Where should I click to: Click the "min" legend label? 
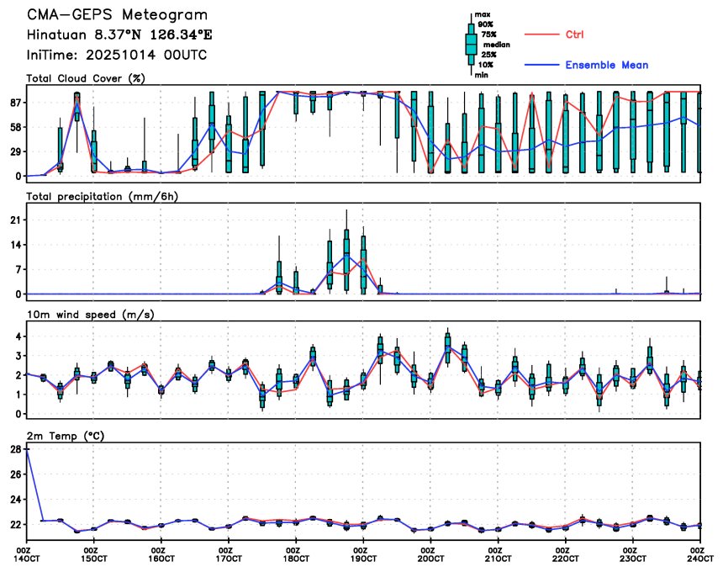tap(482, 75)
